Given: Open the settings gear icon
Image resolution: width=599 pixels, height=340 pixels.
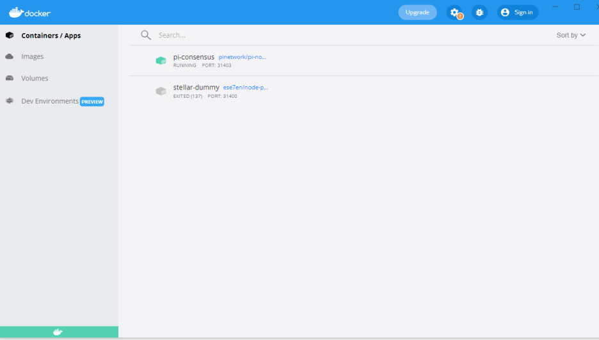Looking at the screenshot, I should pyautogui.click(x=454, y=12).
